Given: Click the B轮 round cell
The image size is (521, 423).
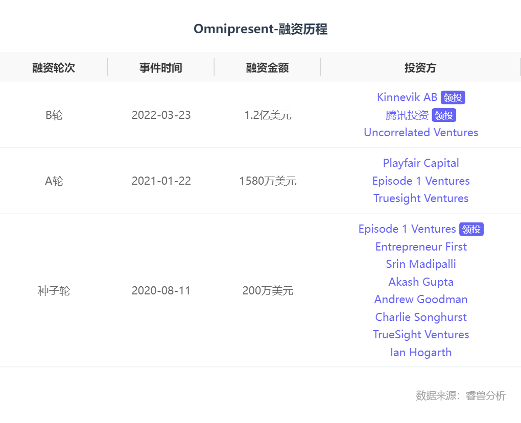Looking at the screenshot, I should click(54, 115).
